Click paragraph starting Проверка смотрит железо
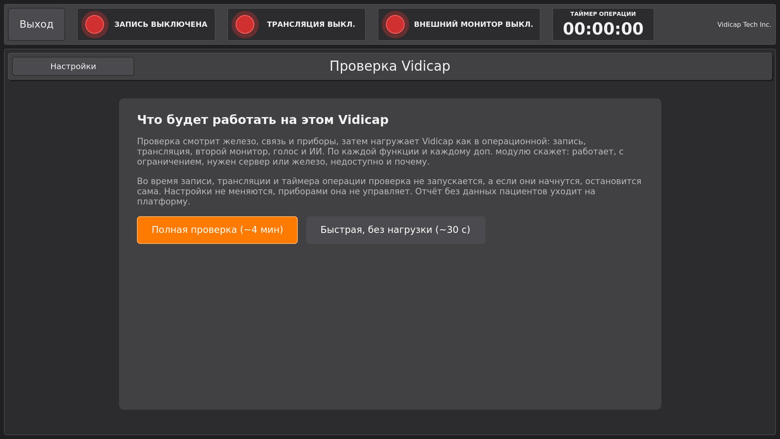Viewport: 780px width, 439px height. coord(380,152)
